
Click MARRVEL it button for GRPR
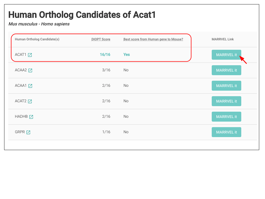226,132
